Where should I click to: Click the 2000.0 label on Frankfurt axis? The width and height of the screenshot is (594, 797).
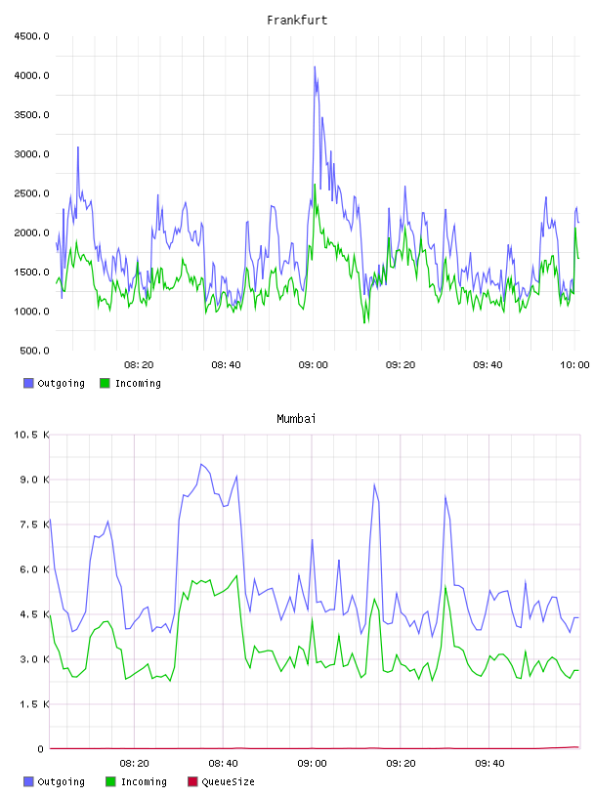click(x=31, y=232)
